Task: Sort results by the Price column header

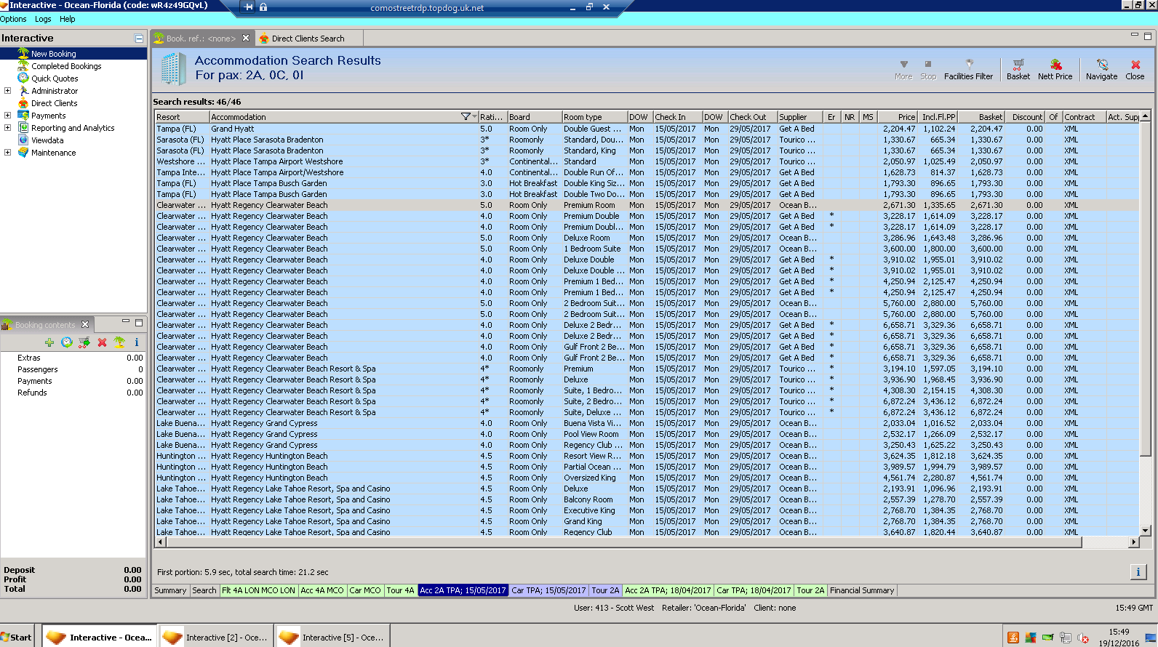Action: (x=897, y=116)
